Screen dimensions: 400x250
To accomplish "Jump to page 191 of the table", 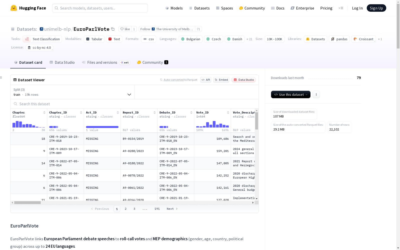I will 157,209.
